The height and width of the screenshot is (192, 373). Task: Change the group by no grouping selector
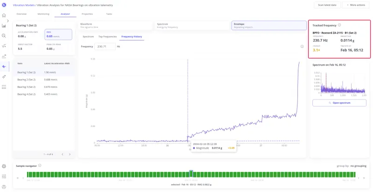tap(358, 166)
